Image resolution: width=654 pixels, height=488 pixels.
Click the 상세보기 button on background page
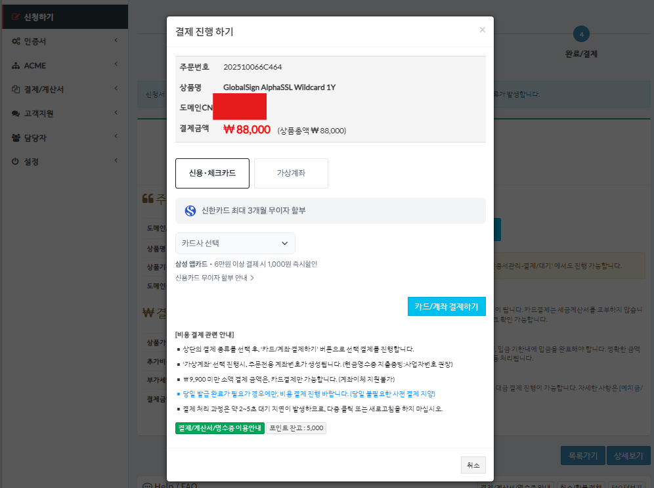pyautogui.click(x=628, y=456)
